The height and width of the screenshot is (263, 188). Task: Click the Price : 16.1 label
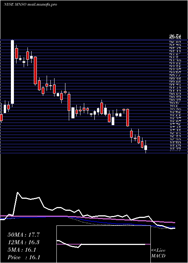point(24,257)
